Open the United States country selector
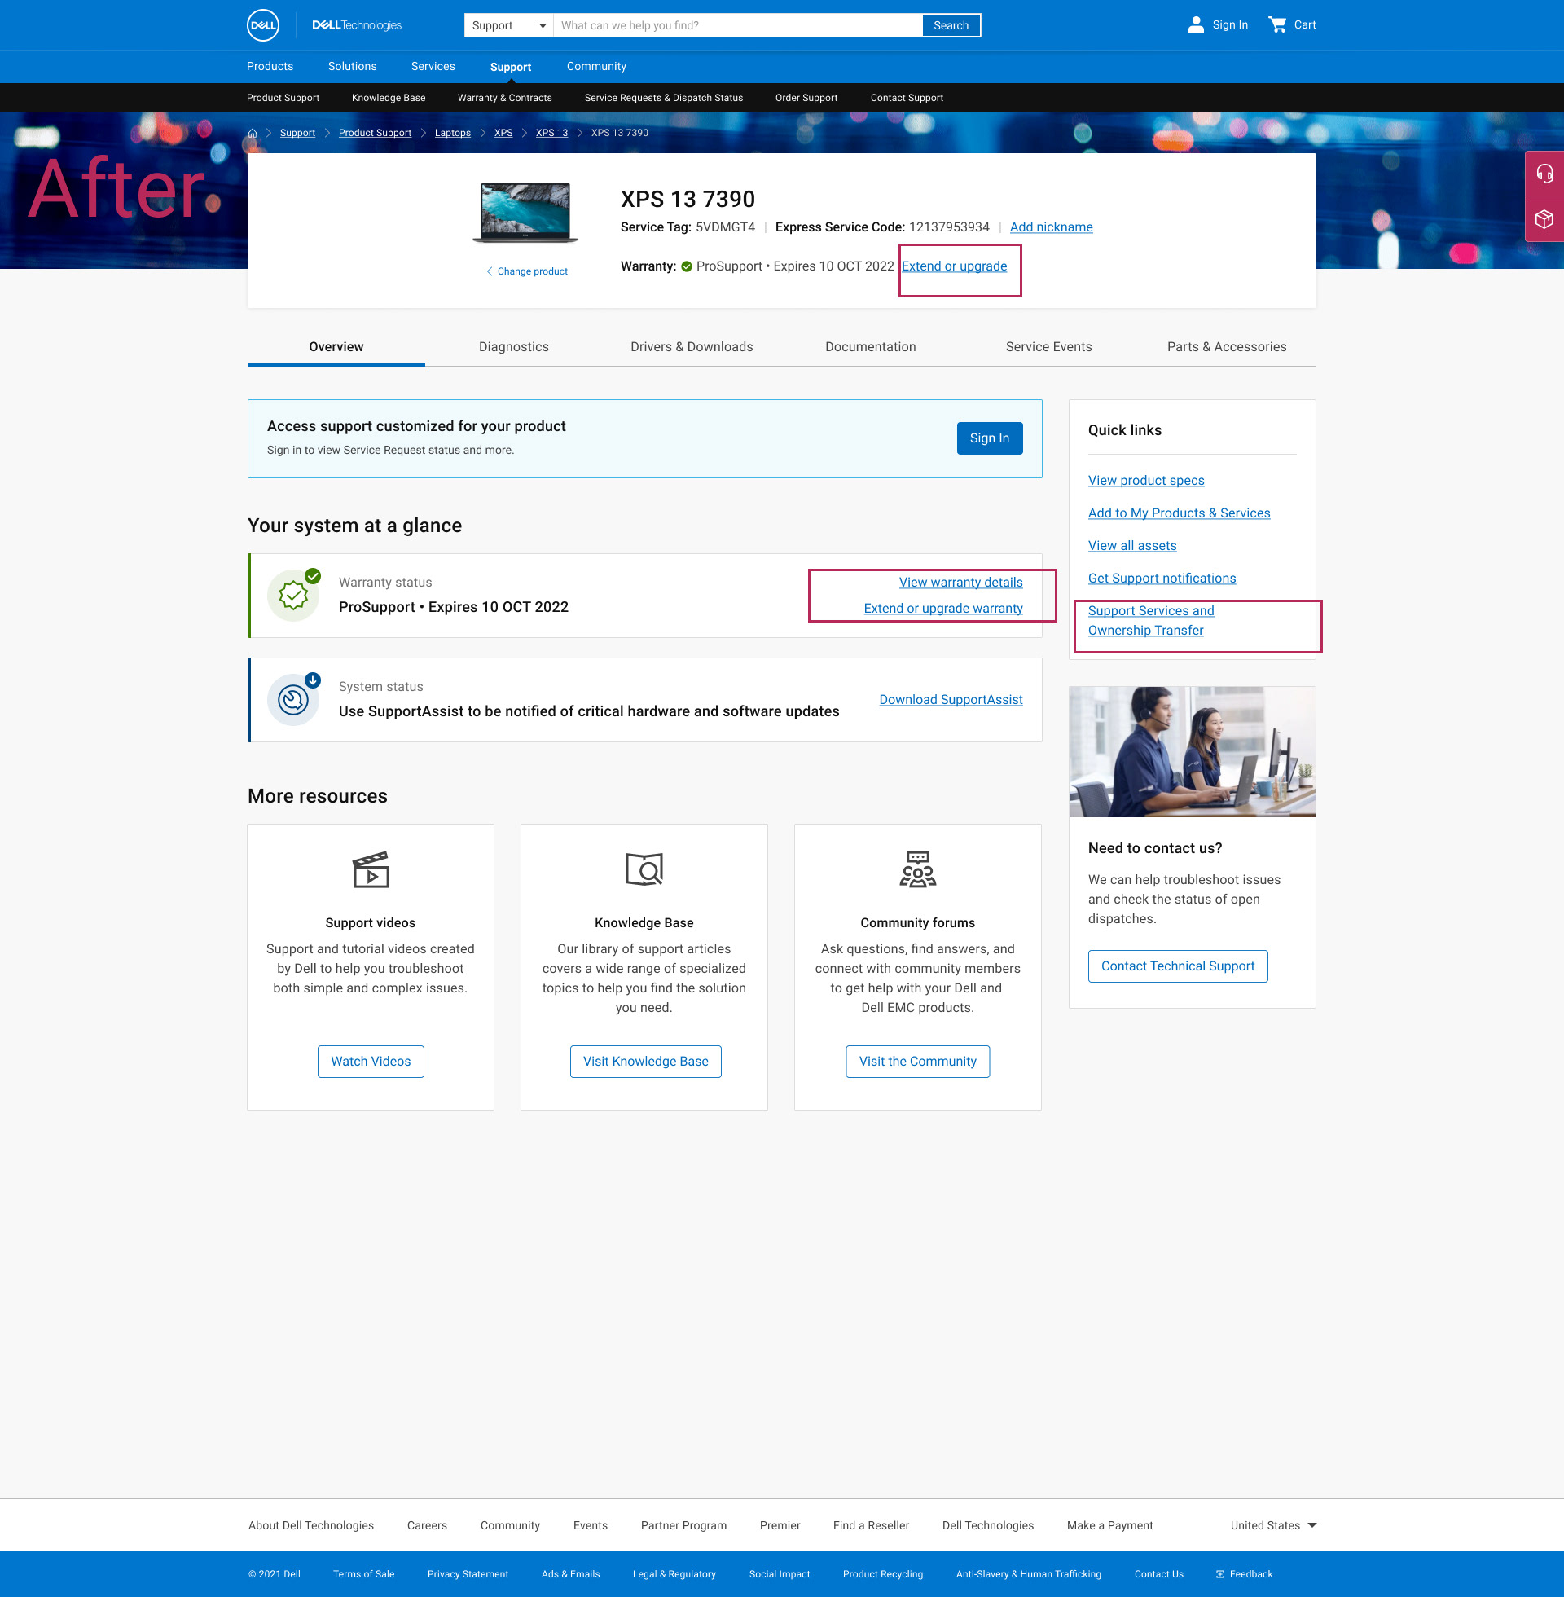1564x1597 pixels. [1273, 1525]
